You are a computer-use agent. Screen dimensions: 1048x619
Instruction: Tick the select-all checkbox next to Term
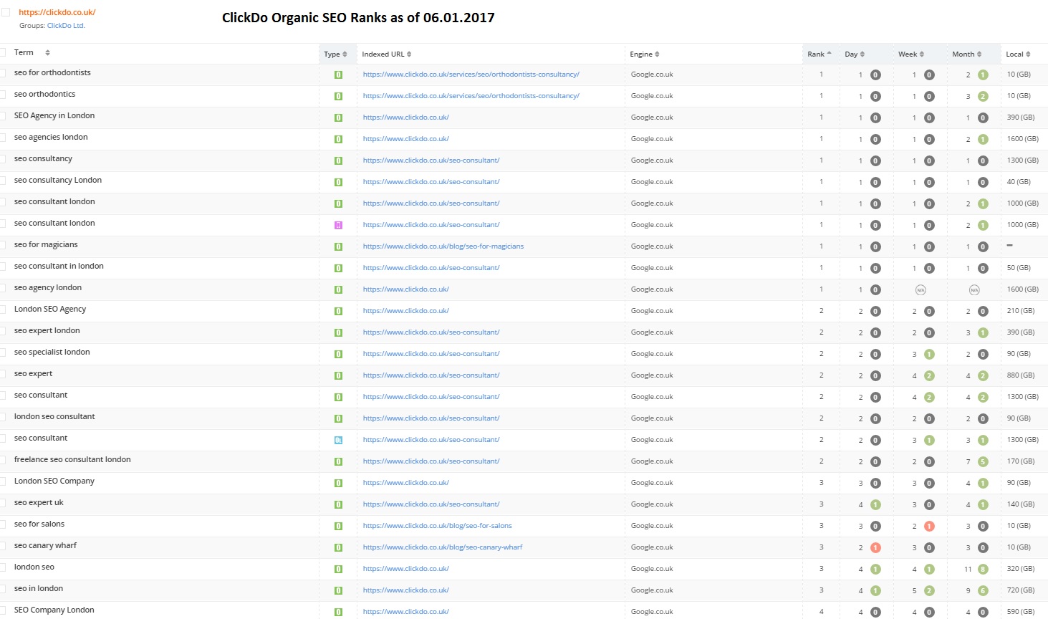coord(3,52)
